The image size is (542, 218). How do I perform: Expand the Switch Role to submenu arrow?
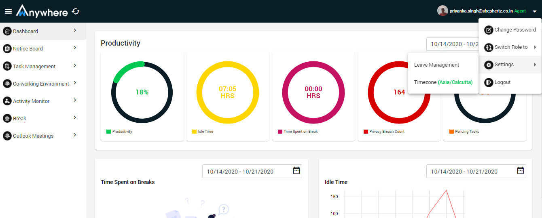pyautogui.click(x=535, y=47)
